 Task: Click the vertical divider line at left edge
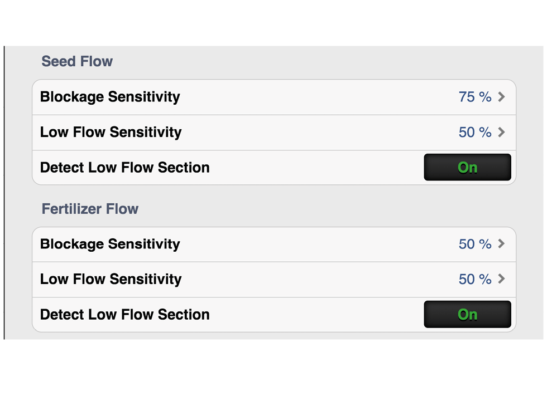tap(4, 192)
